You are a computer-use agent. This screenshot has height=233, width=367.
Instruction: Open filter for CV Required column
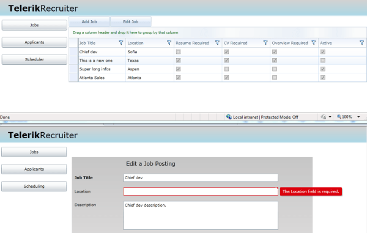click(265, 43)
